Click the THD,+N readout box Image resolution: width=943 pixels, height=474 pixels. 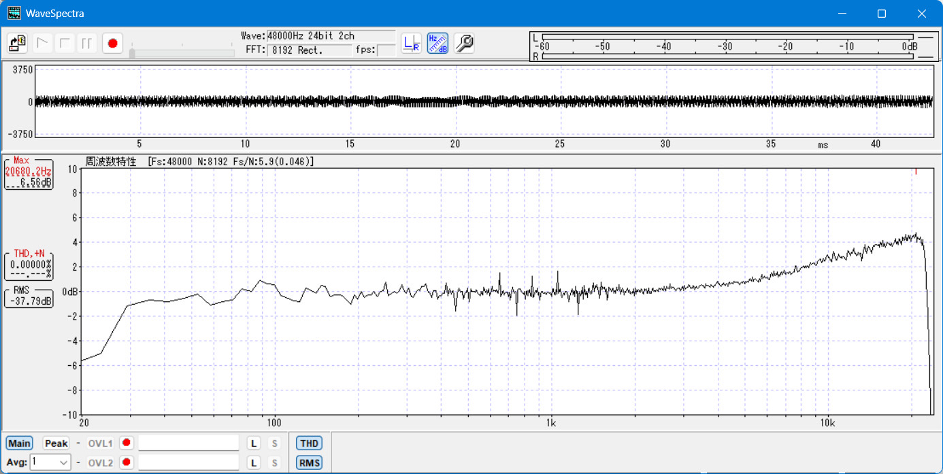click(29, 265)
